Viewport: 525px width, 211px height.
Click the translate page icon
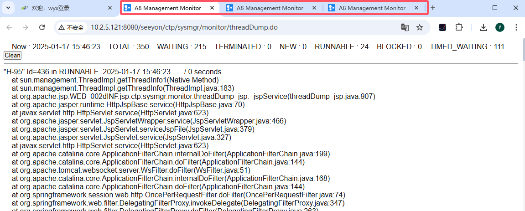point(405,27)
